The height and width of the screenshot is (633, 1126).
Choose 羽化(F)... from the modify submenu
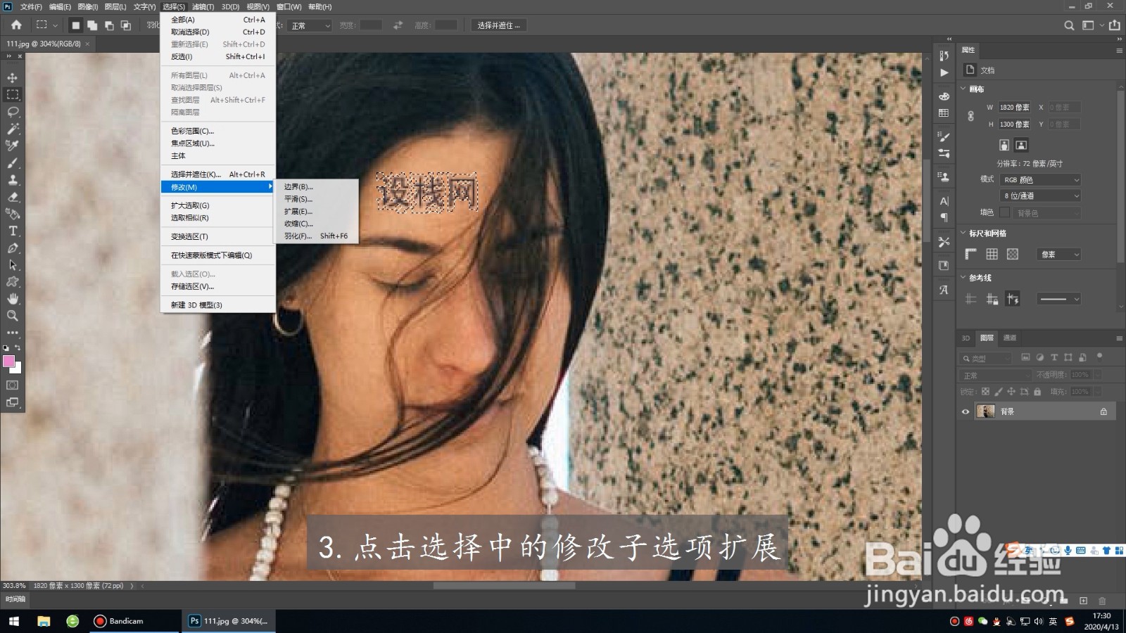317,236
